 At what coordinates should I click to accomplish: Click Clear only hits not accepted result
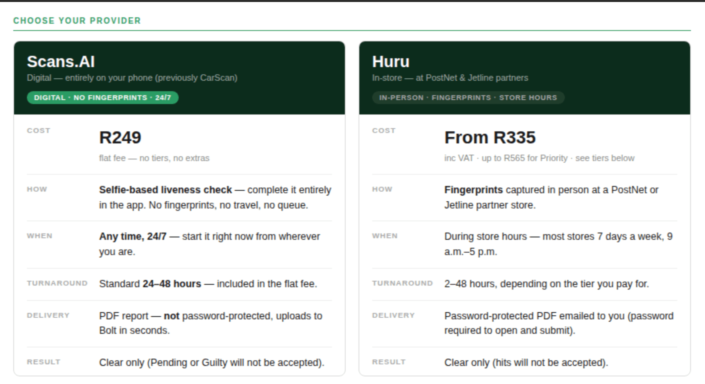point(526,362)
